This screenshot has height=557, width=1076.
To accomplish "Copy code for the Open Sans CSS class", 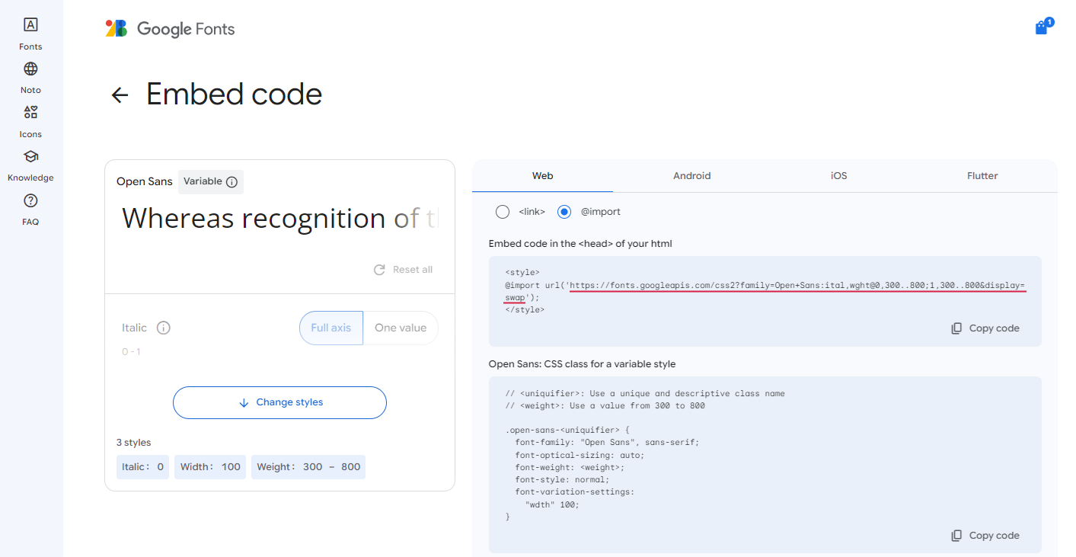I will (985, 536).
